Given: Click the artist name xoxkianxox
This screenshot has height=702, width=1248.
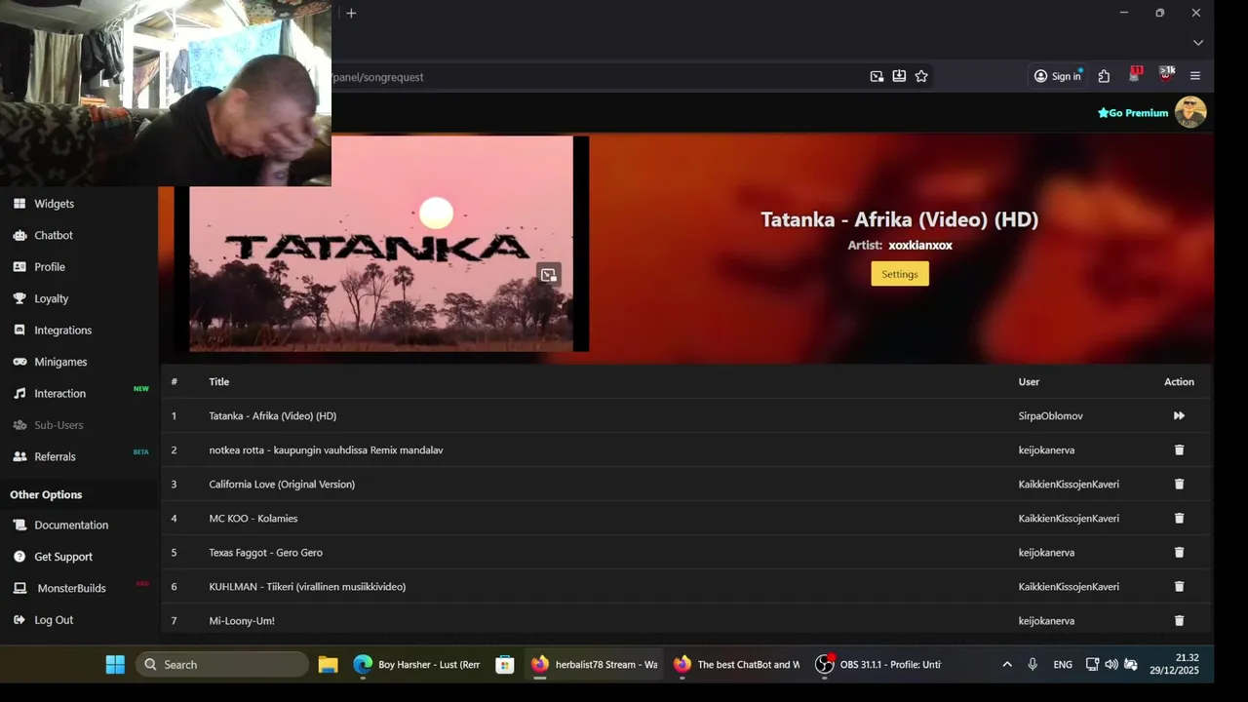Looking at the screenshot, I should [919, 245].
